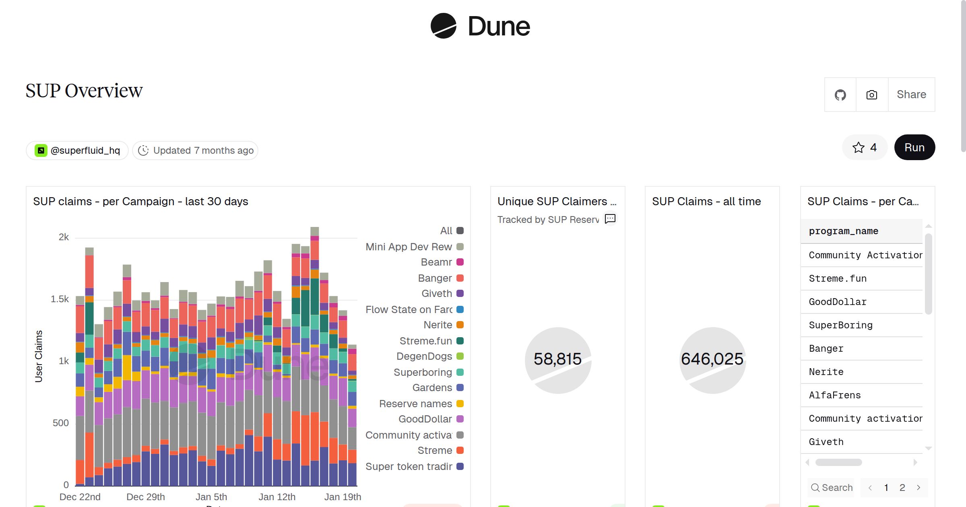
Task: Expand next page chevron in table pagination
Action: (x=918, y=487)
